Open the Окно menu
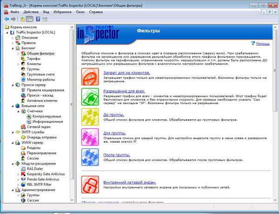279x214 pixels. [x=80, y=12]
